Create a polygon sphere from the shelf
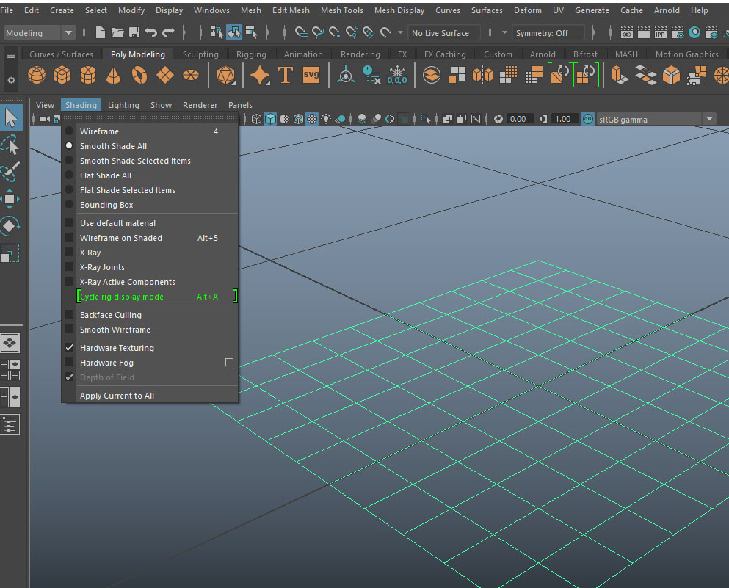The width and height of the screenshot is (729, 588). pyautogui.click(x=37, y=75)
